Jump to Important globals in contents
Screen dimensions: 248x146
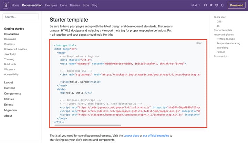click(x=224, y=35)
